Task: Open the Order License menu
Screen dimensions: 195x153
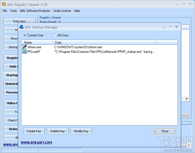Action: click(x=62, y=11)
